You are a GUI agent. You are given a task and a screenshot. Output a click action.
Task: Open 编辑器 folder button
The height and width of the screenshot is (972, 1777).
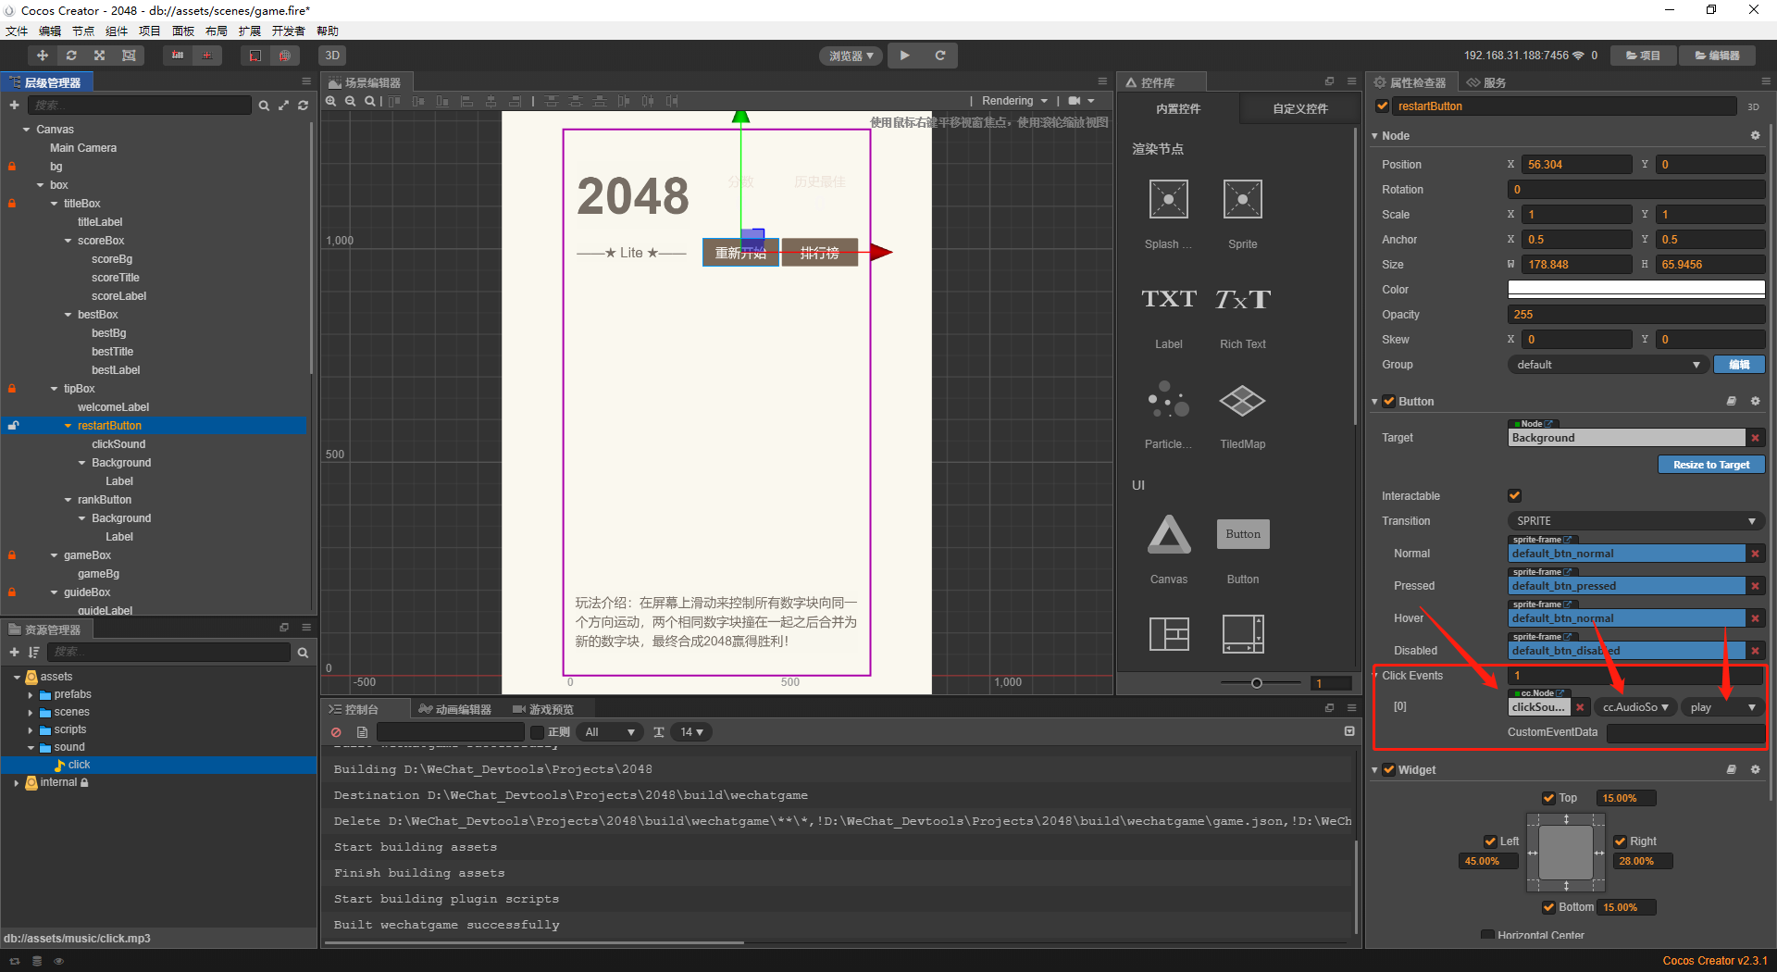tap(1717, 56)
